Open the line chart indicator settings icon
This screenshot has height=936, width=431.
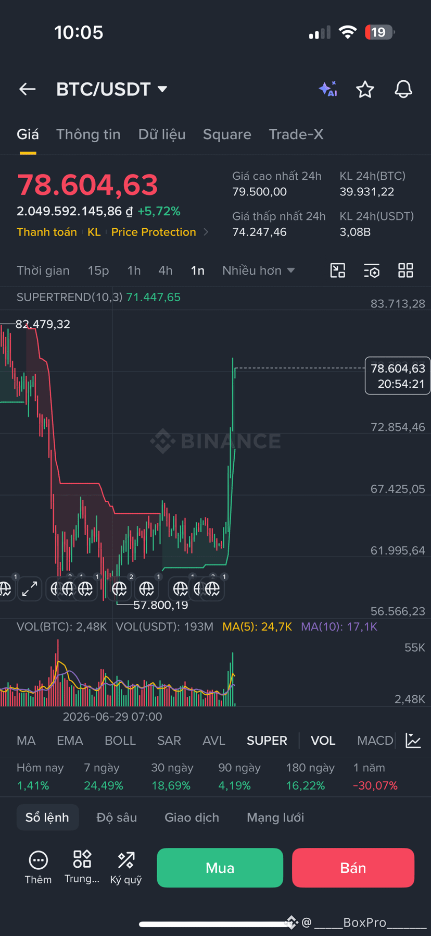pos(413,741)
